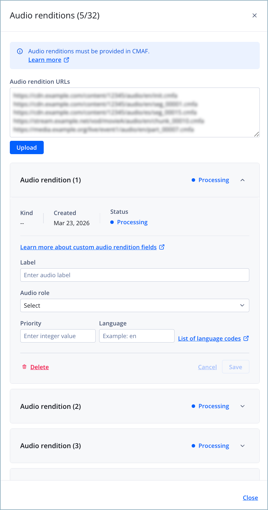Click Cancel in the rendition form

[x=207, y=367]
